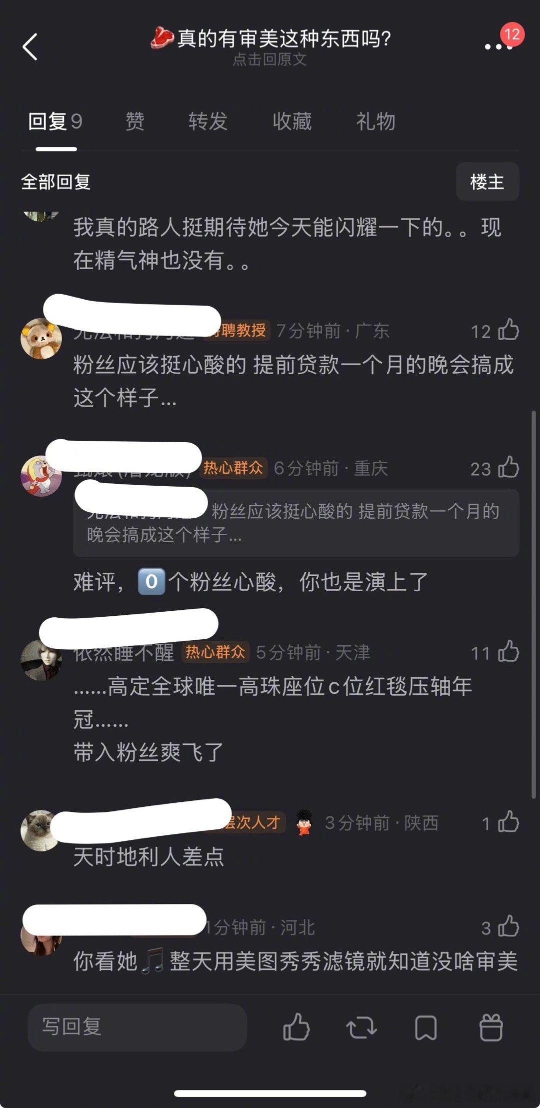Bookmark the post with bottom icon
The width and height of the screenshot is (540, 1108).
pos(425,1028)
